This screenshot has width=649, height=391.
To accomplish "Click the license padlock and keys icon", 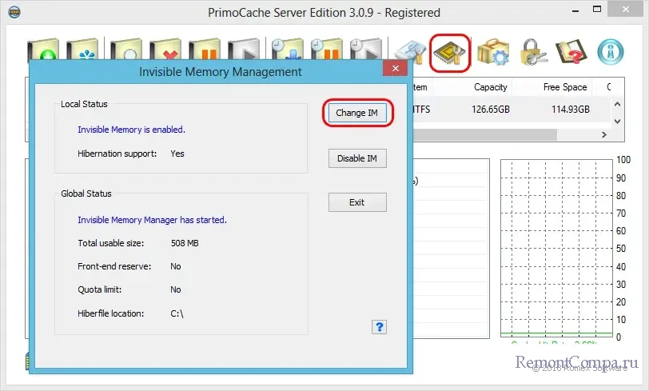I will pos(534,51).
